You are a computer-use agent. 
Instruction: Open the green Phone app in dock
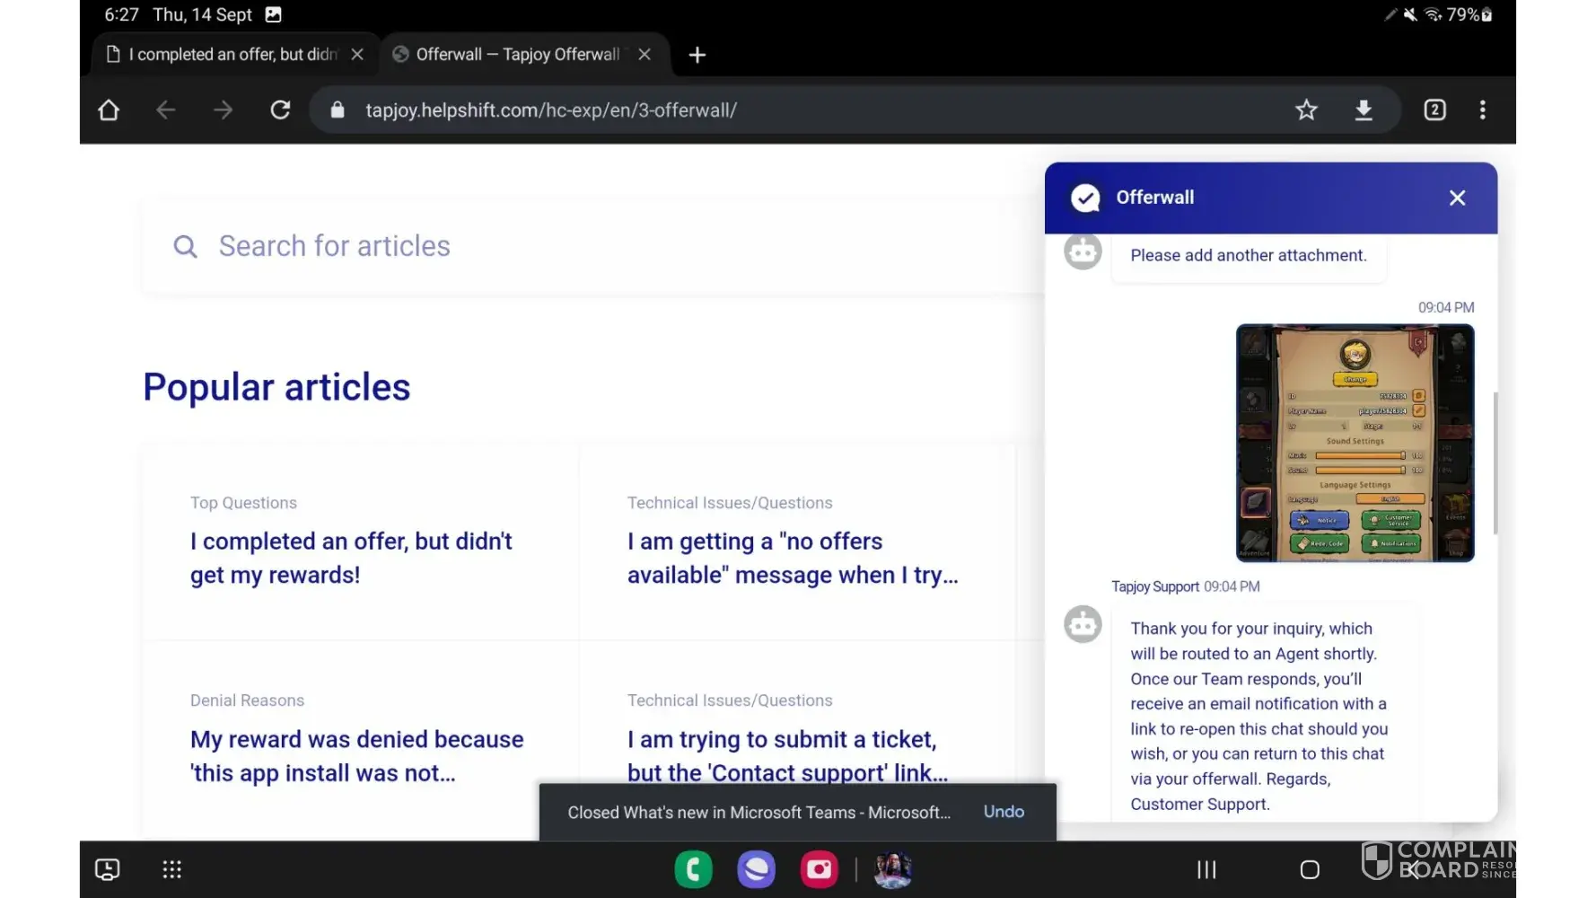pyautogui.click(x=693, y=869)
